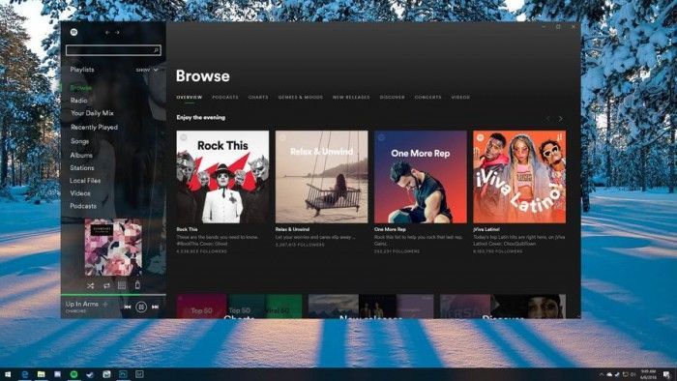Switch to the Genres & Moods tab
Viewport: 677px width, 381px height.
[x=301, y=97]
